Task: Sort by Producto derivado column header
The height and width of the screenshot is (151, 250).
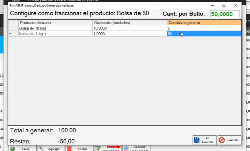Action: (55, 22)
